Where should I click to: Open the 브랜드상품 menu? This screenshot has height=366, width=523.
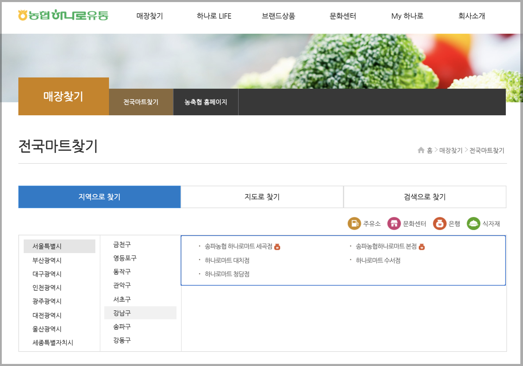click(278, 16)
